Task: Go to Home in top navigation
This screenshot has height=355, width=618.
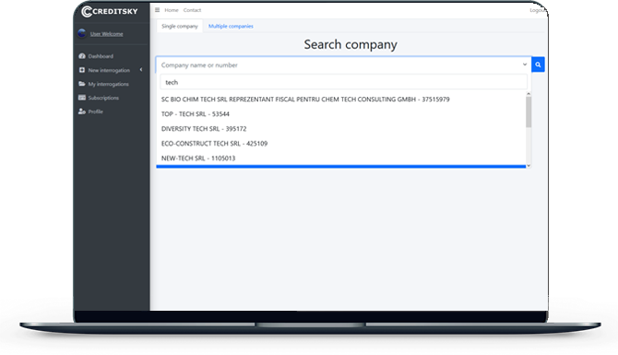Action: 172,10
